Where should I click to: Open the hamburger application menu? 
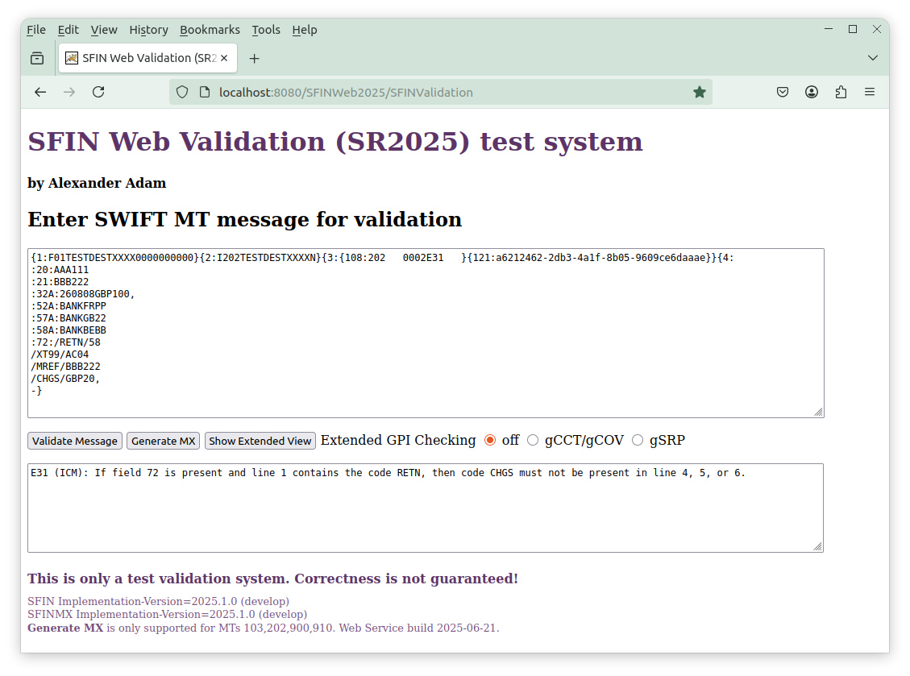point(870,92)
